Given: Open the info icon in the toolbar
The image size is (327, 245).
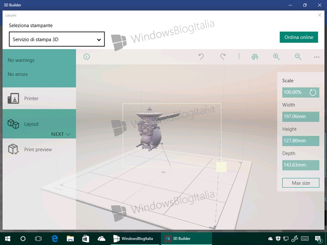Looking at the screenshot, I should pos(87,57).
